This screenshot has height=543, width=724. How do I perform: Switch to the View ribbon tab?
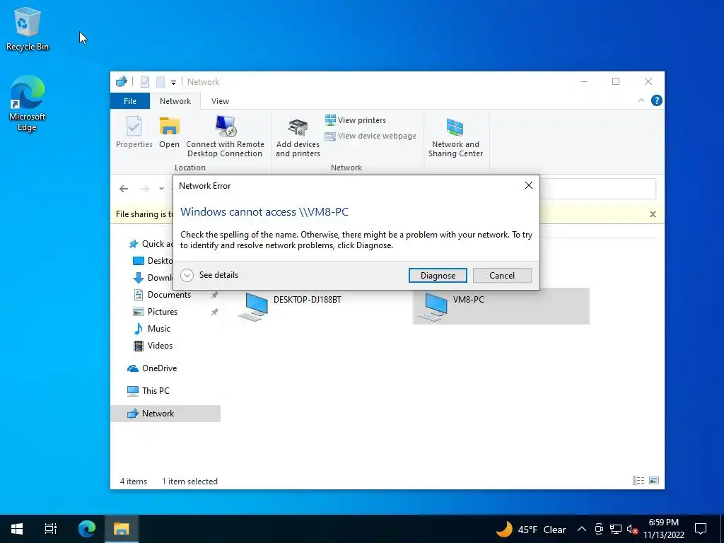tap(220, 100)
